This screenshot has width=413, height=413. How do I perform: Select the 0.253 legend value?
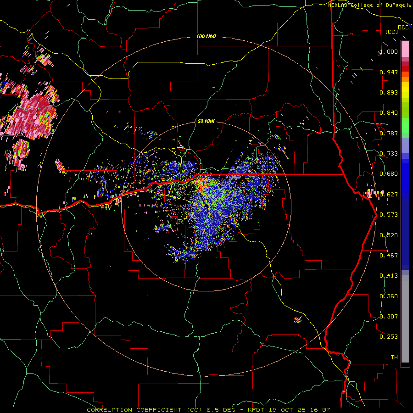click(389, 337)
